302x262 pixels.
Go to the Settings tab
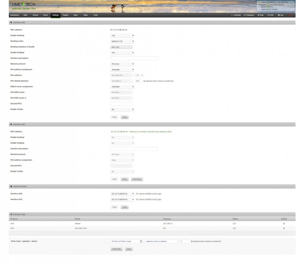(56, 15)
